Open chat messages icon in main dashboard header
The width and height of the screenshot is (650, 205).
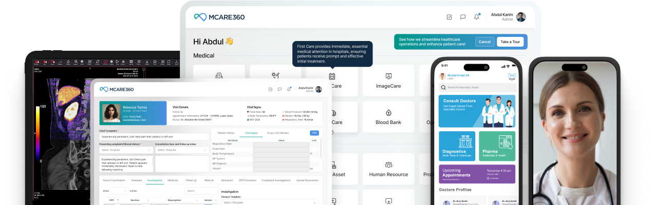[463, 17]
